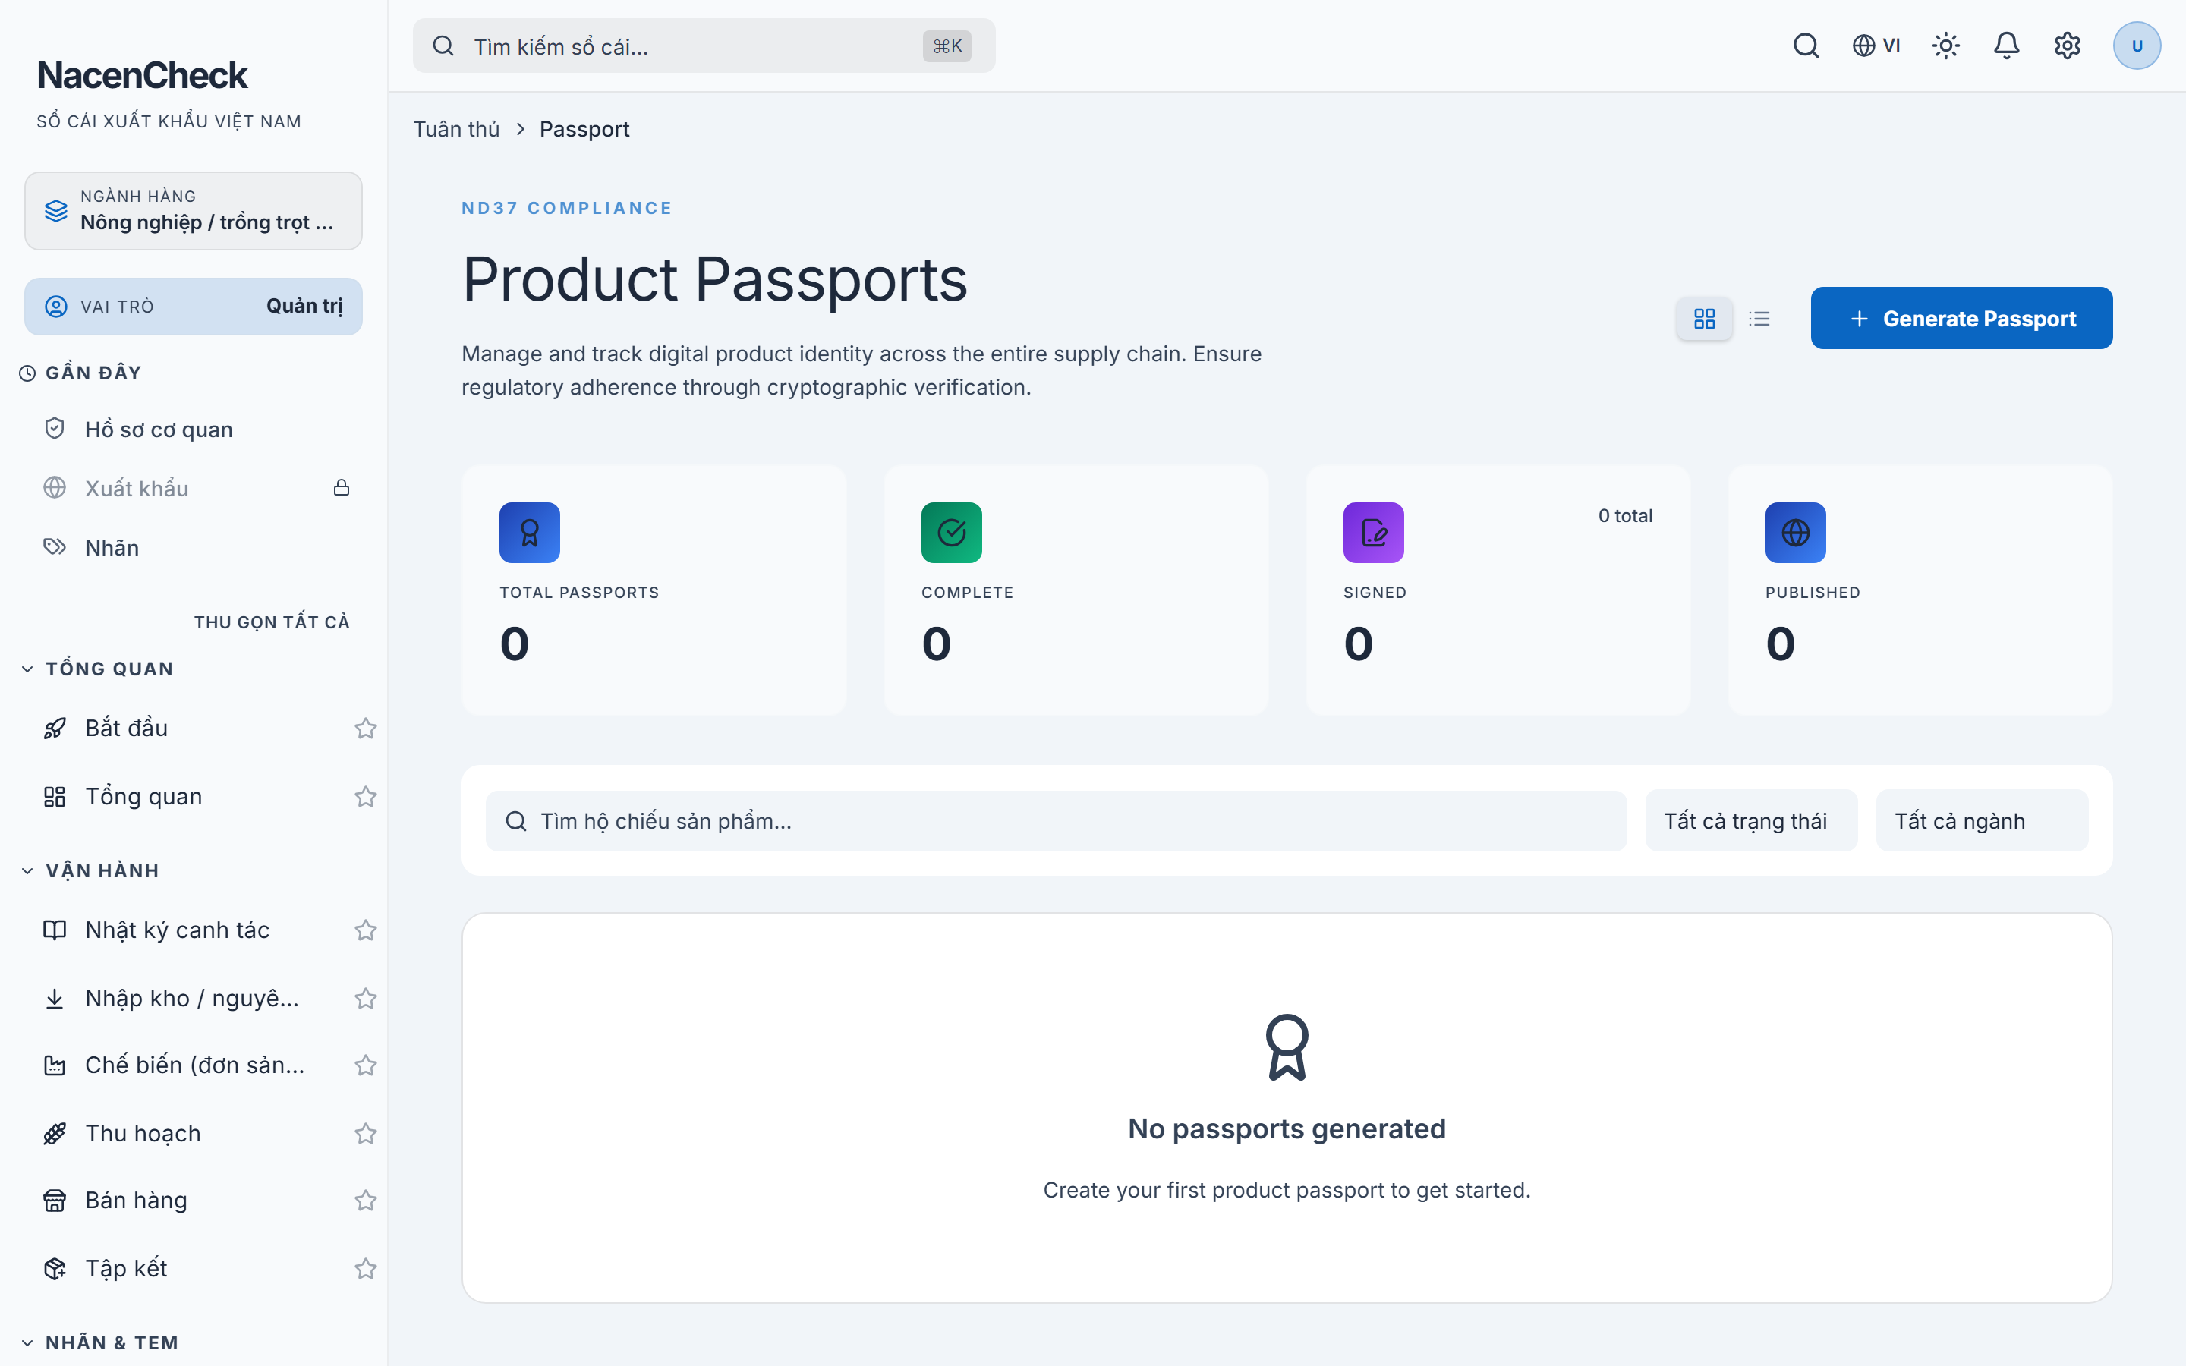
Task: Click Nhập kho download icon
Action: [54, 998]
